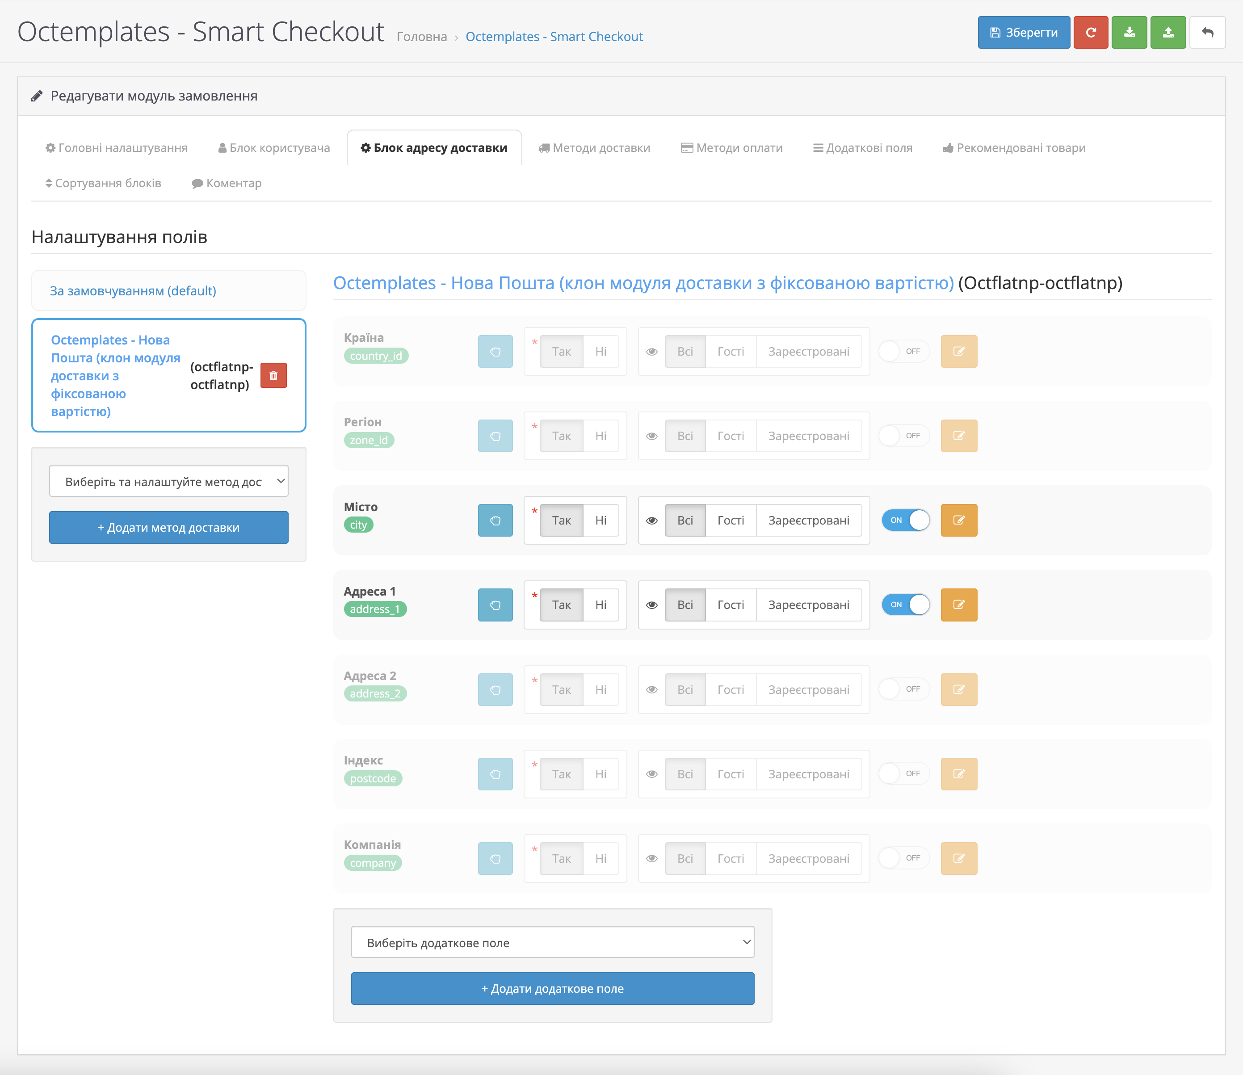Click the green upload settings icon

click(1167, 33)
